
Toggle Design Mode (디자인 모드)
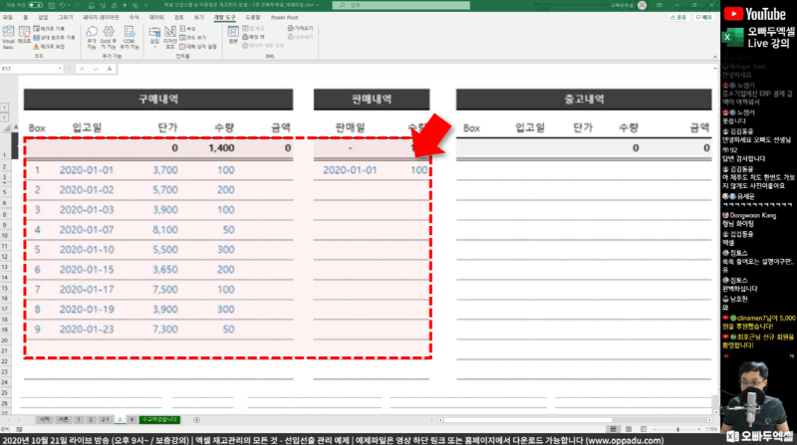(x=169, y=38)
